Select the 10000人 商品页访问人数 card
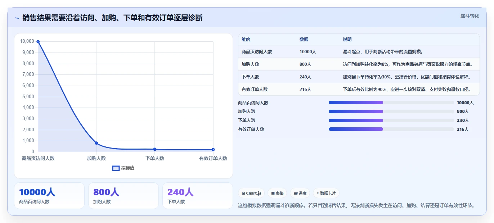This screenshot has height=223, width=494. (49, 196)
